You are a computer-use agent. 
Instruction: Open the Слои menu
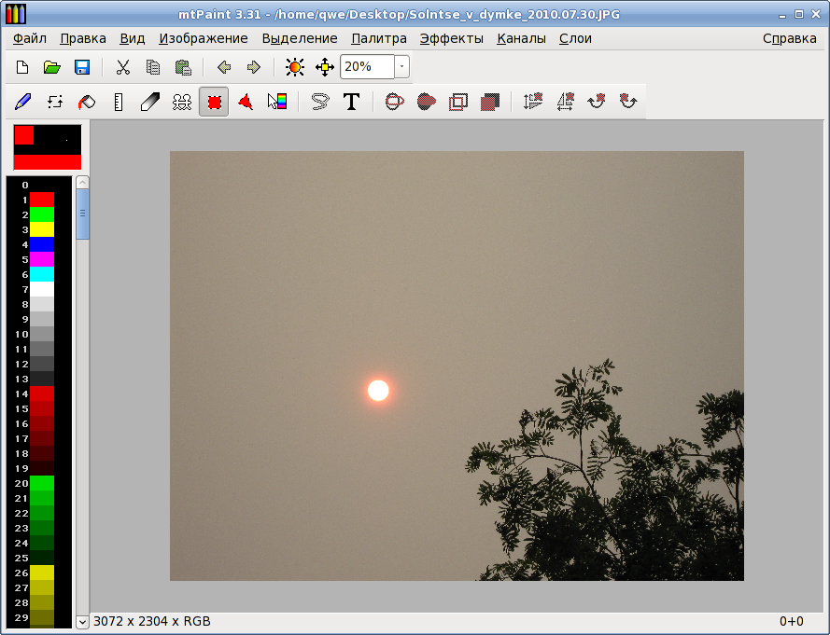575,38
